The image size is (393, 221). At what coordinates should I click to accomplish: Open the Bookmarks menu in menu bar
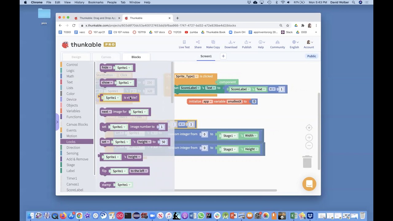coord(96,2)
